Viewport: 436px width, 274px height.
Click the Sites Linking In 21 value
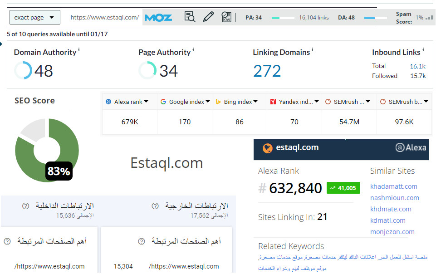pyautogui.click(x=322, y=217)
